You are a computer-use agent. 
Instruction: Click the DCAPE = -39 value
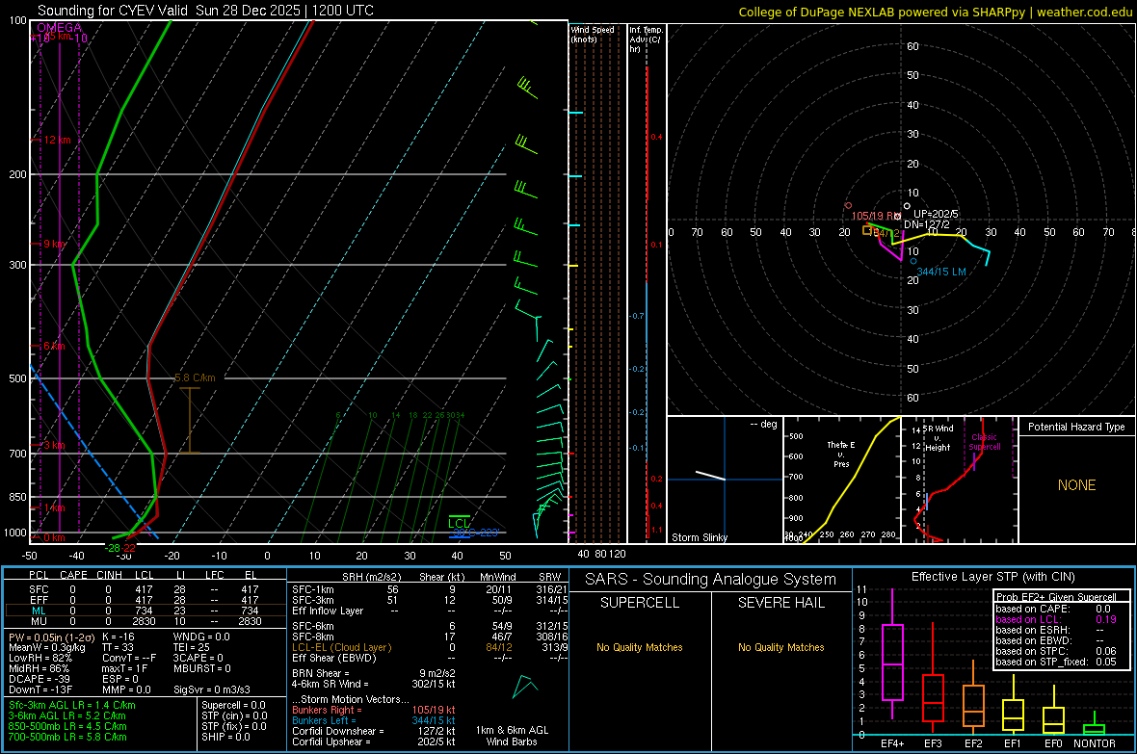(x=40, y=679)
